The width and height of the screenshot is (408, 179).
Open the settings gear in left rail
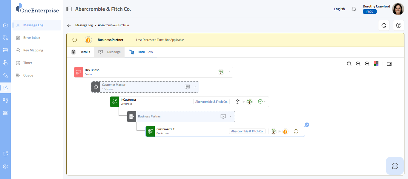pyautogui.click(x=5, y=166)
